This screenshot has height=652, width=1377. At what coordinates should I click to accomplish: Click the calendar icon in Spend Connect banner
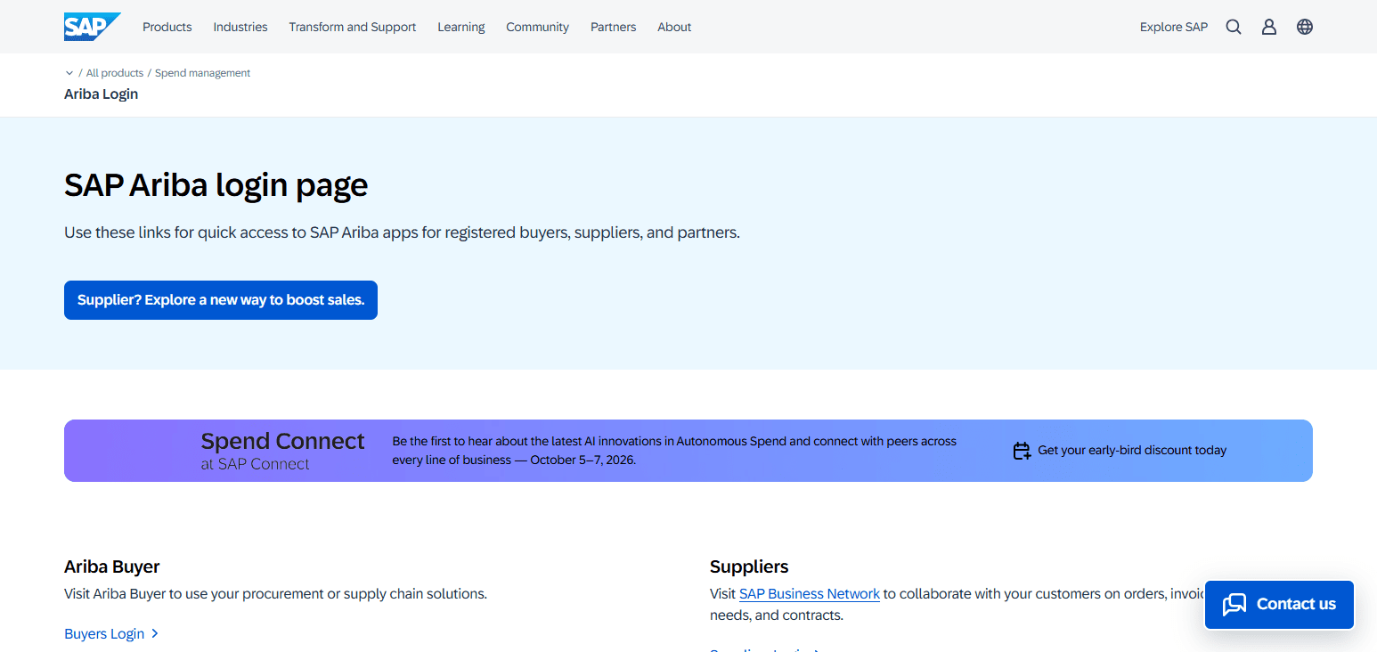tap(1022, 451)
